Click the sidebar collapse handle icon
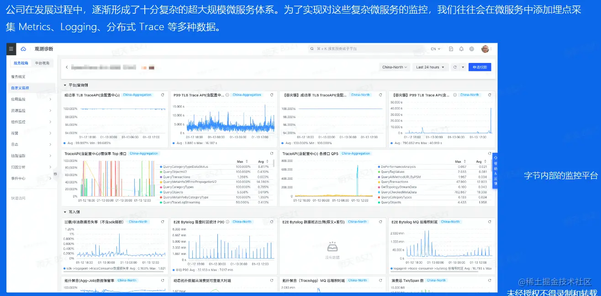The image size is (601, 296). pyautogui.click(x=55, y=173)
